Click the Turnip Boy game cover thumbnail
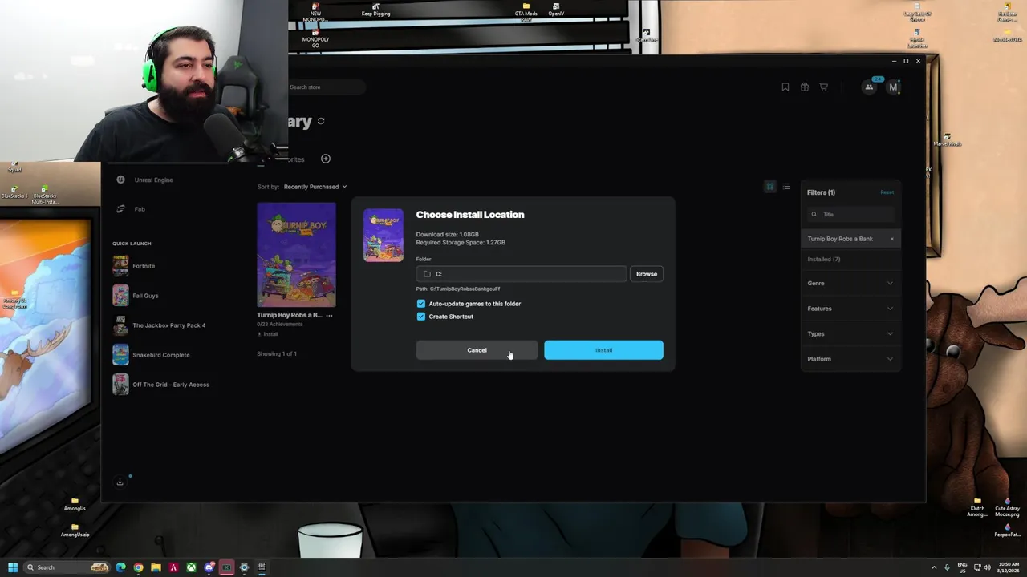Screen dimensions: 1027x577 point(296,255)
